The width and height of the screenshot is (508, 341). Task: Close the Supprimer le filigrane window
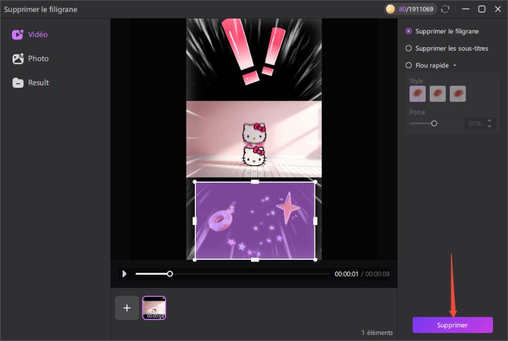pyautogui.click(x=498, y=9)
